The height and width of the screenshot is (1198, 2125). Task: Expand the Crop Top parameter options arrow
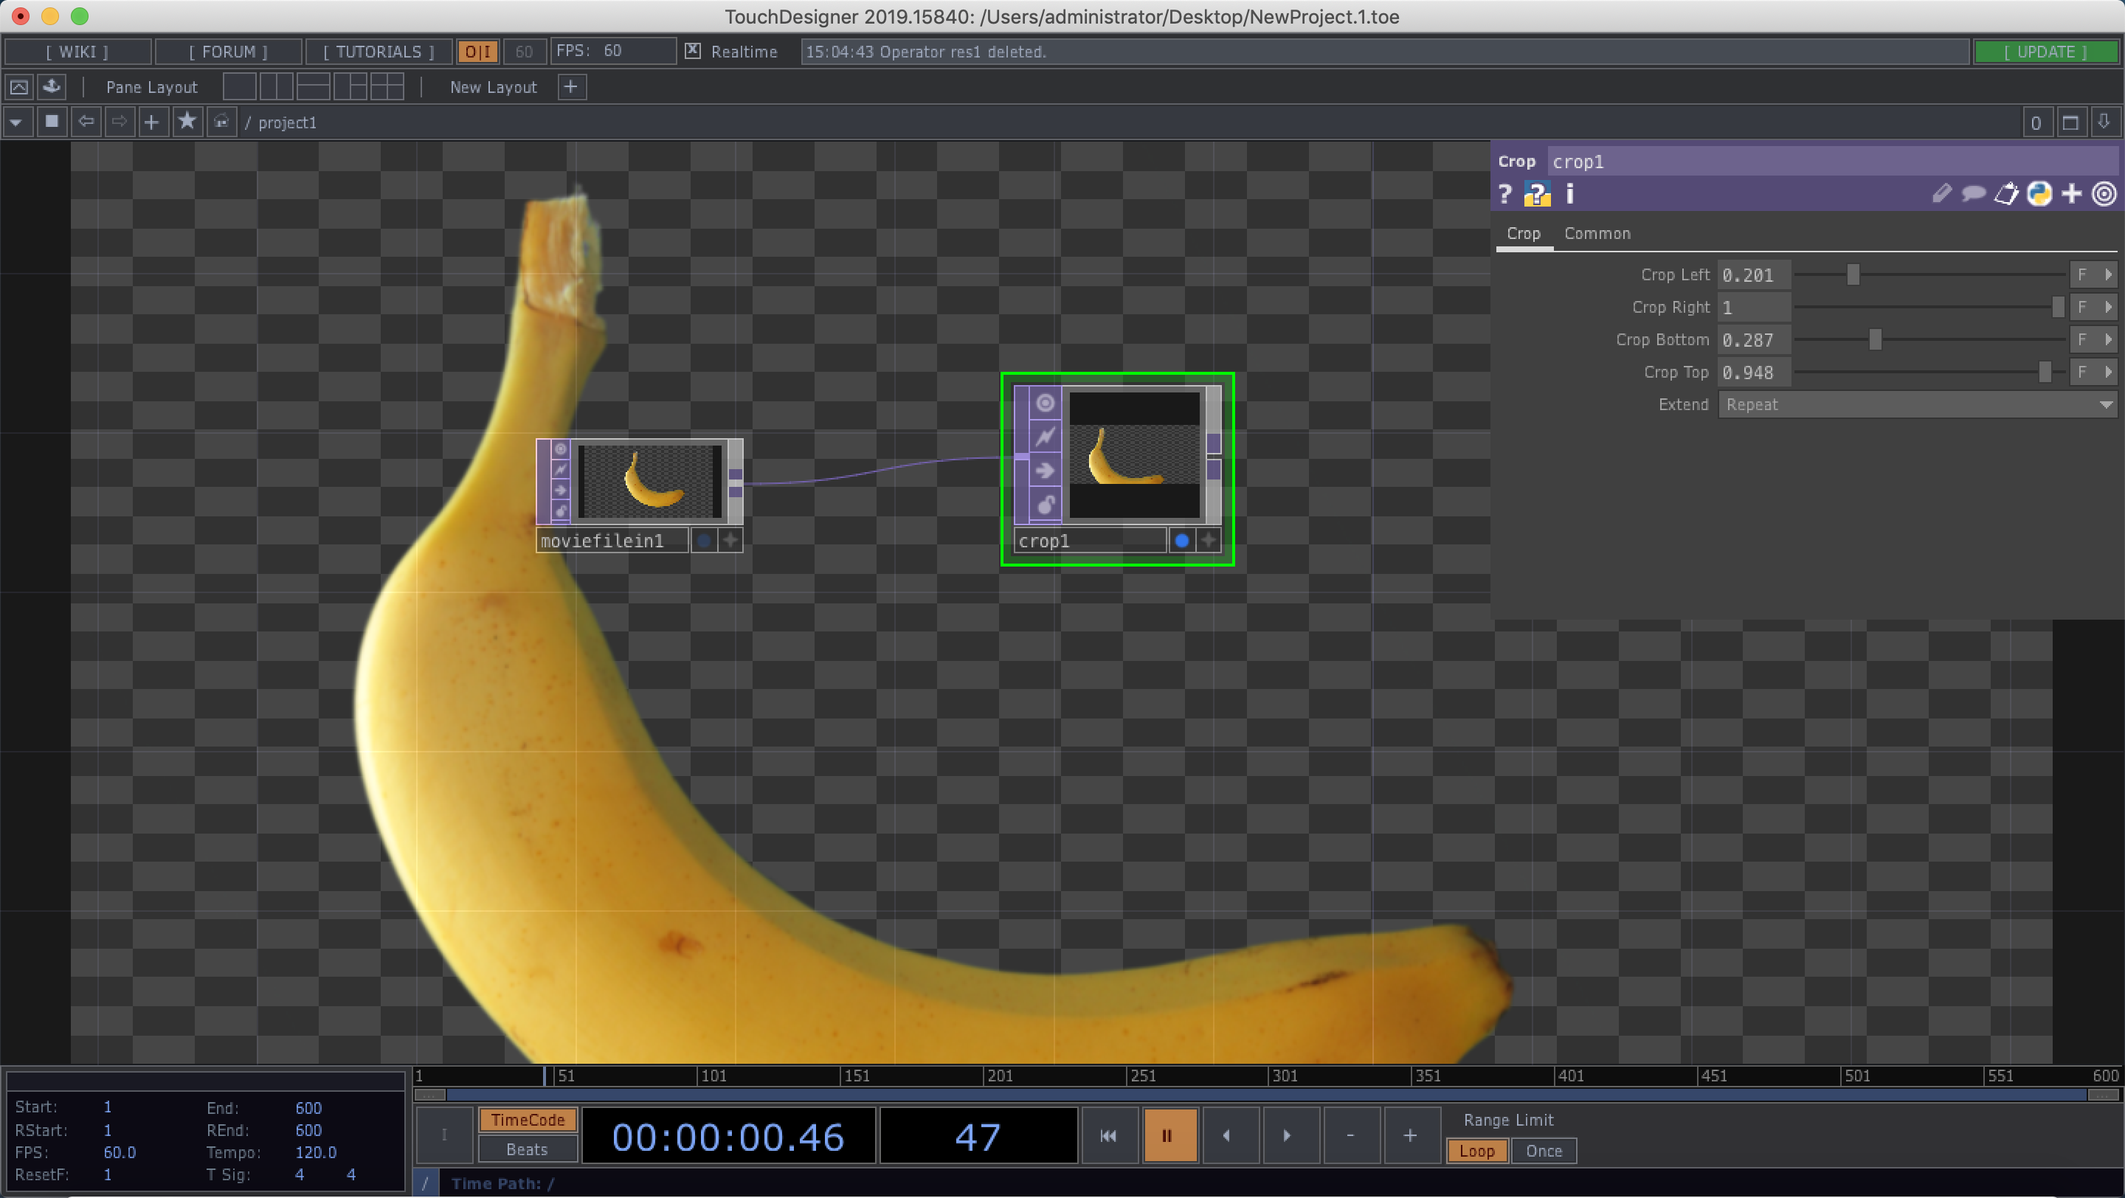coord(2109,372)
